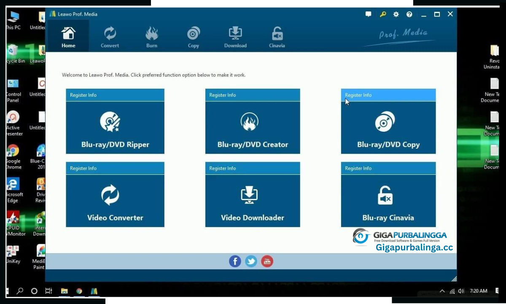Switch to the Burn tab
Image resolution: width=506 pixels, height=304 pixels.
pos(152,36)
